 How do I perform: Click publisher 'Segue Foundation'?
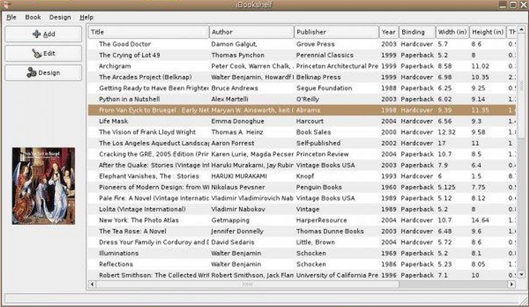[324, 88]
